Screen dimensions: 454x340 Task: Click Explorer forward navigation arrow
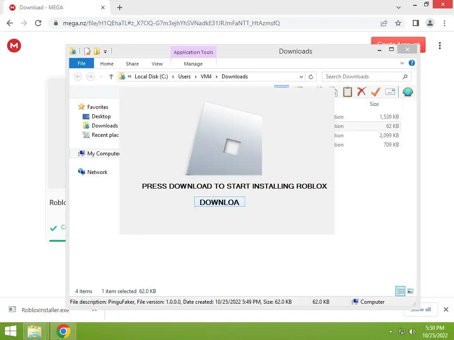pos(90,77)
